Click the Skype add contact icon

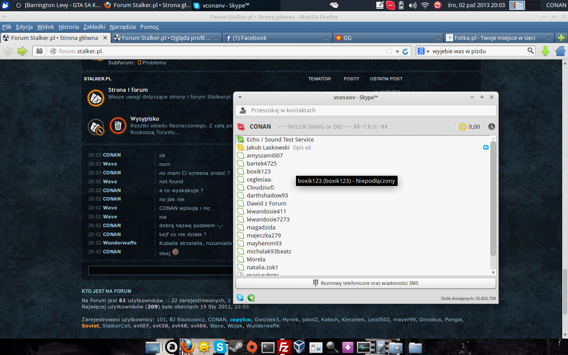tap(251, 298)
